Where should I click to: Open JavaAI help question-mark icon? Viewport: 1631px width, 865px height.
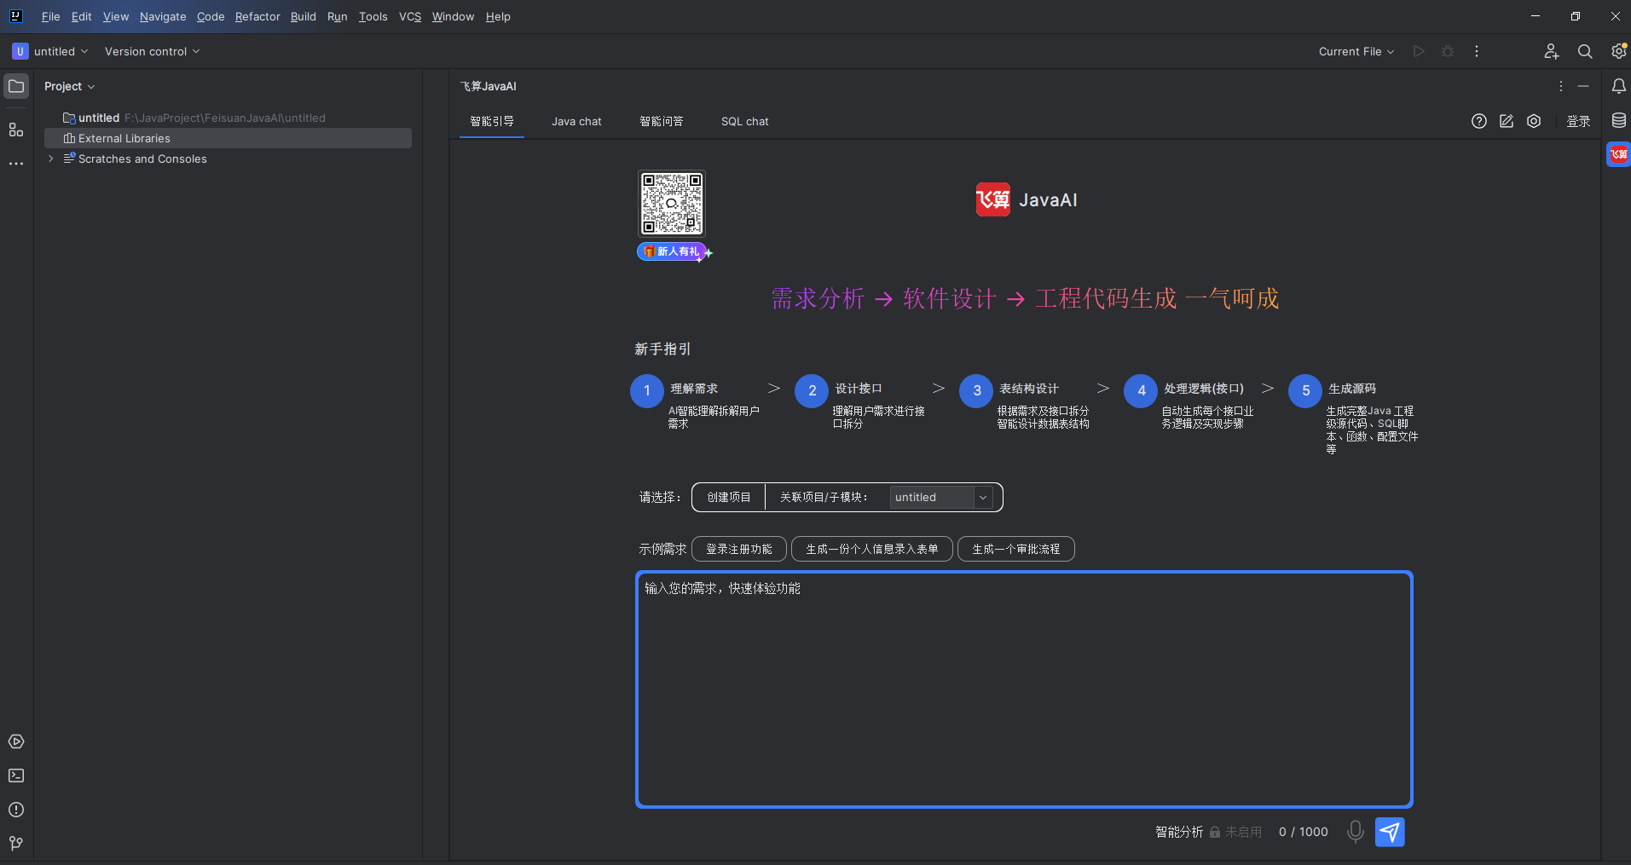pyautogui.click(x=1479, y=121)
